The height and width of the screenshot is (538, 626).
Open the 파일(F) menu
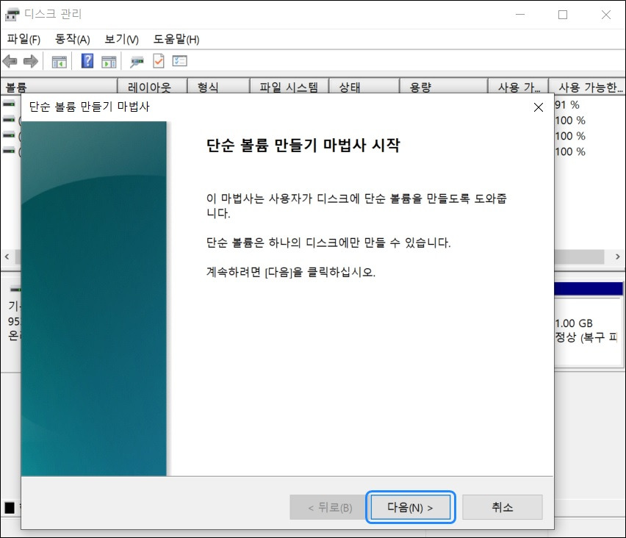click(x=24, y=39)
